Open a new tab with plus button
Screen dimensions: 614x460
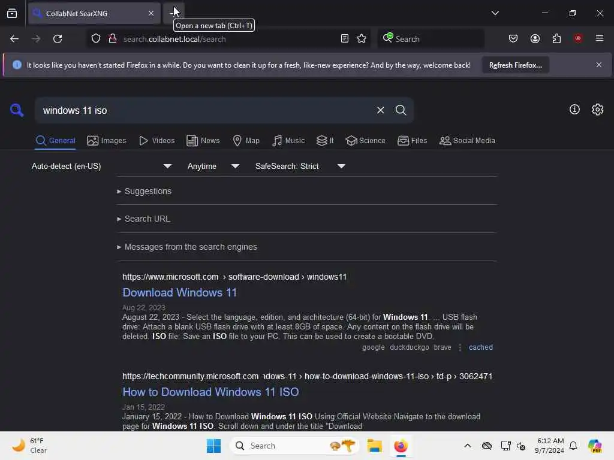point(173,13)
